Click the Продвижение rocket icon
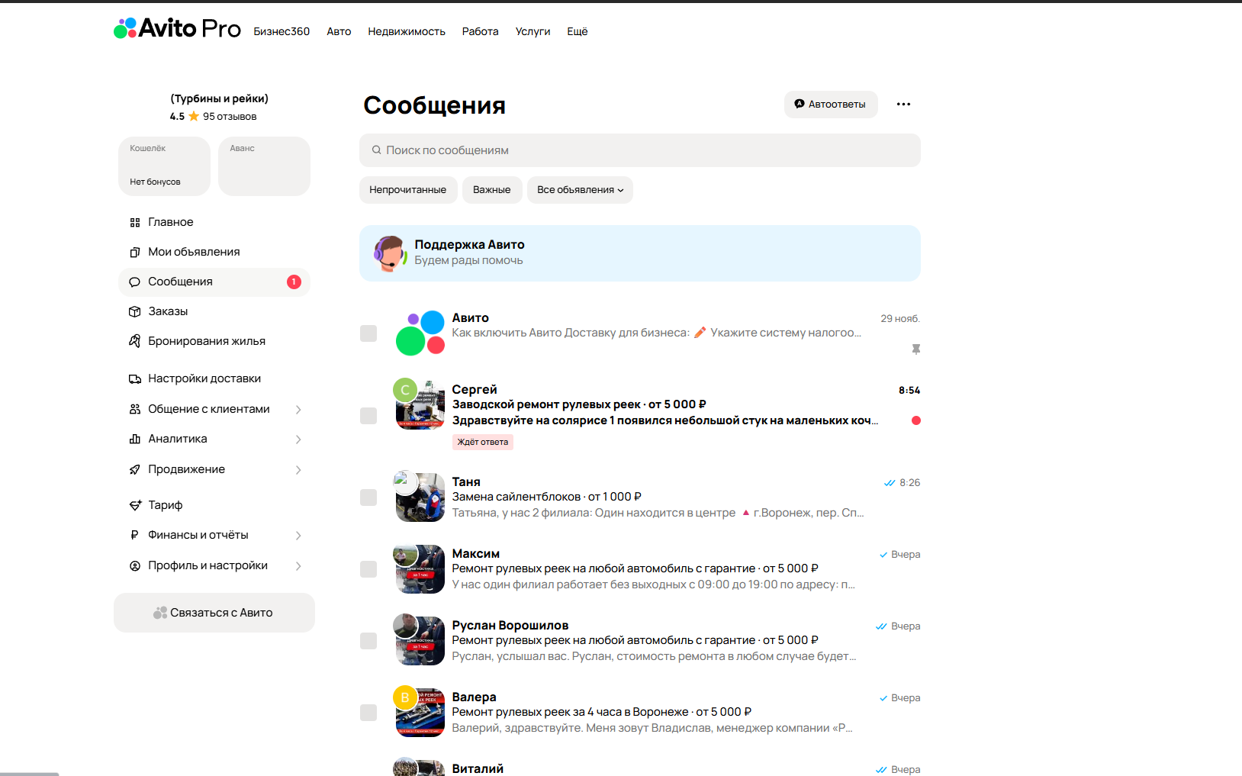Screen dimensions: 1242x776 [135, 469]
